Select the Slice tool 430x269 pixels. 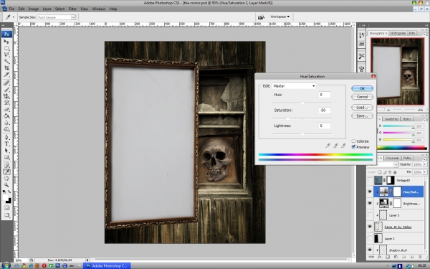click(x=6, y=75)
